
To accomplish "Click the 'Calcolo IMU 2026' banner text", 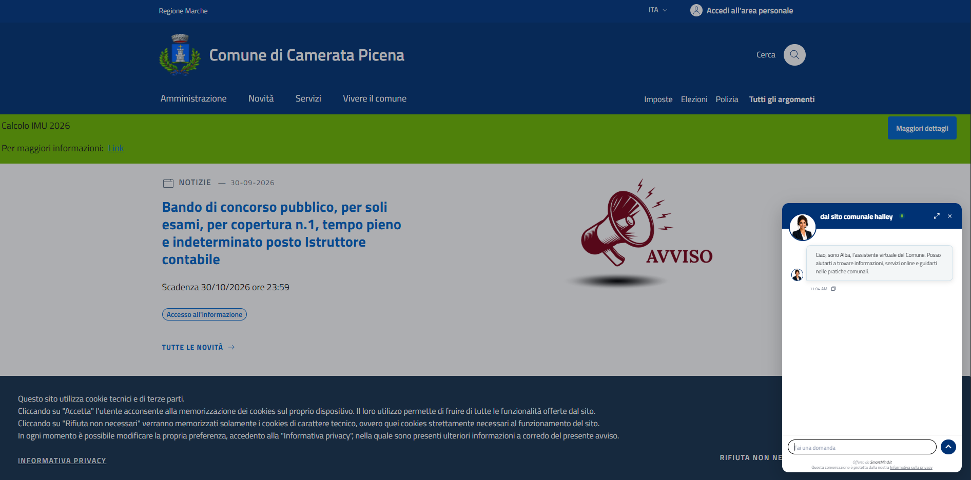I will [x=36, y=126].
